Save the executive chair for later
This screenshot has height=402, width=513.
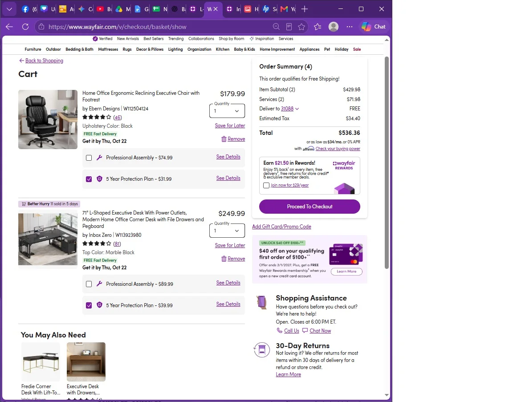click(230, 126)
